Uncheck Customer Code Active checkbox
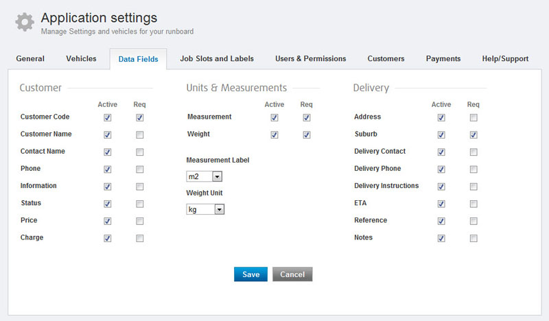The image size is (549, 321). point(108,117)
